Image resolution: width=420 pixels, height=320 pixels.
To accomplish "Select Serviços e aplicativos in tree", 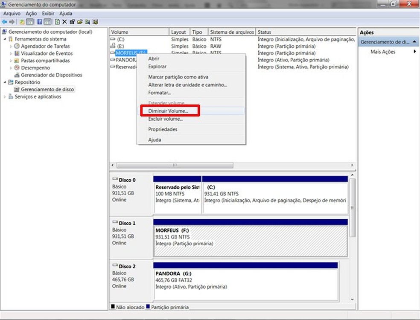I will 38,97.
